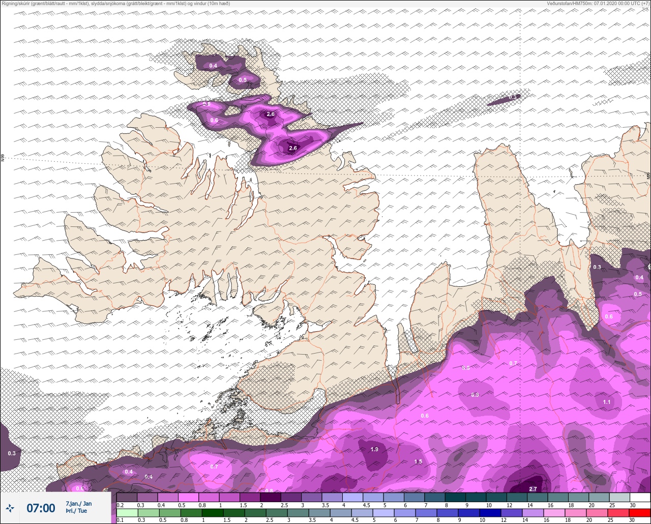The width and height of the screenshot is (651, 524).
Task: Select the white swatch labeled 30 in the upper legend
Action: point(640,497)
